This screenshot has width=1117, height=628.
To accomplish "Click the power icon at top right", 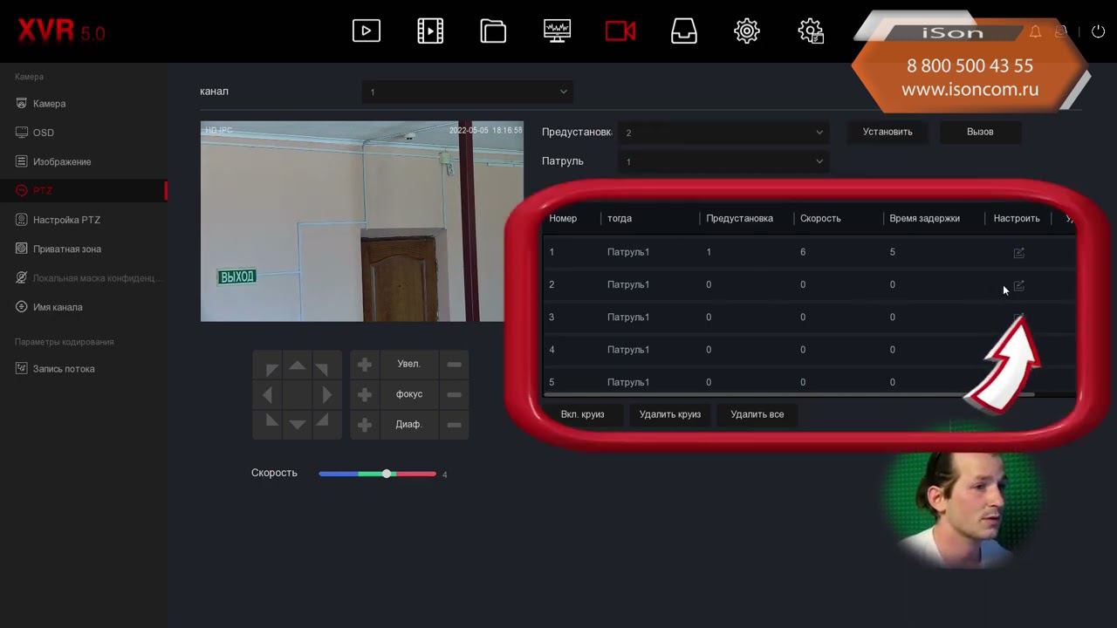I will tap(1098, 31).
